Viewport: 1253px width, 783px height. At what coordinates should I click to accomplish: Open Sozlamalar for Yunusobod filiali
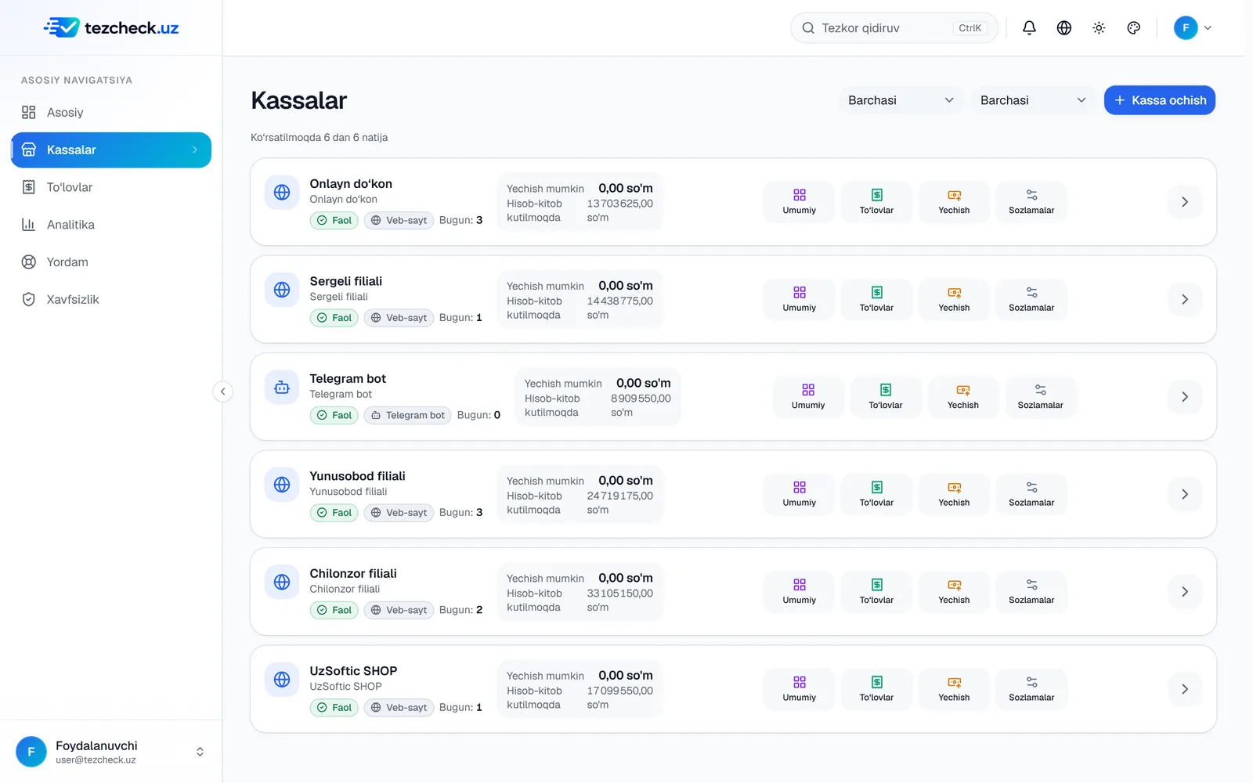pos(1031,494)
